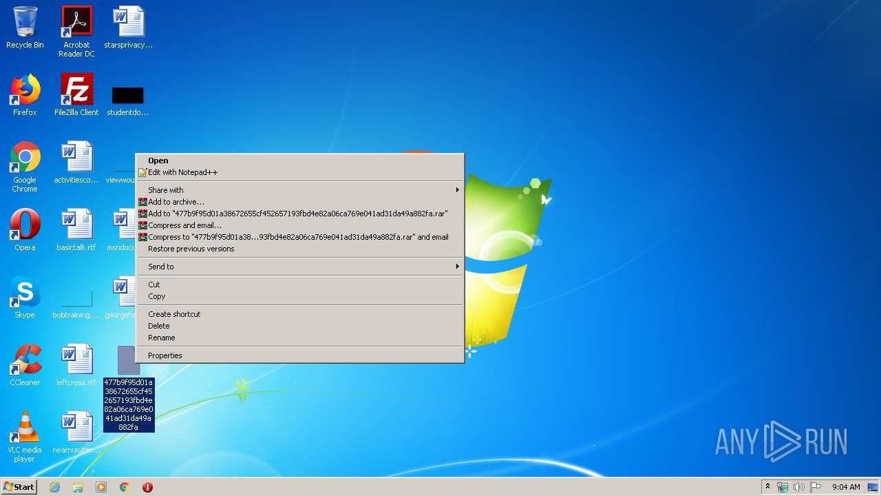Viewport: 881px width, 496px height.
Task: Select the leftcross.rtf document icon
Action: tap(76, 365)
